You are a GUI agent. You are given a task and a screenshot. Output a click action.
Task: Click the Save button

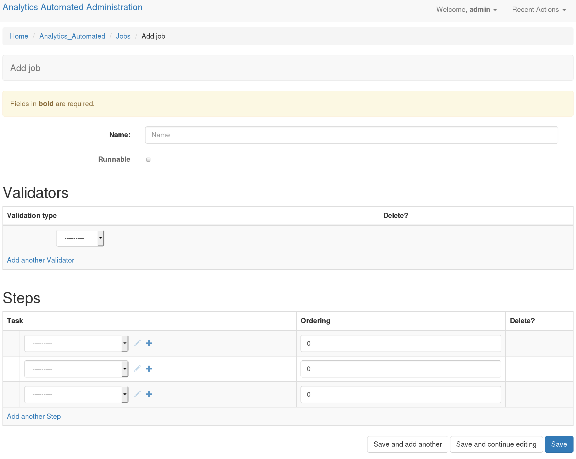click(559, 444)
